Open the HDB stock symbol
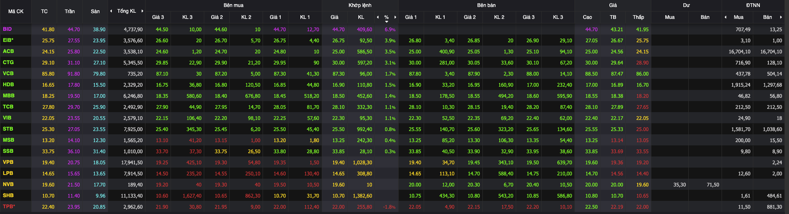The height and width of the screenshot is (214, 789). (x=8, y=85)
